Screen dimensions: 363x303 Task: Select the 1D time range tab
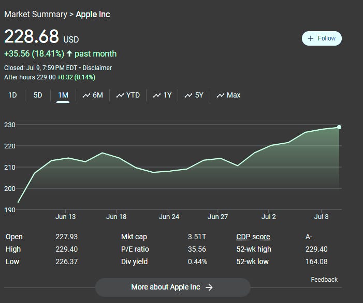[12, 95]
